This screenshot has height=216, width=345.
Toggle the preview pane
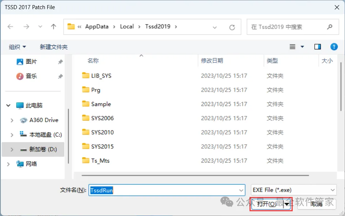coord(318,46)
